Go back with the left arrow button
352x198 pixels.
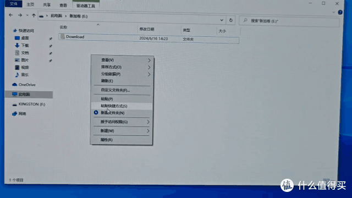tap(10, 15)
